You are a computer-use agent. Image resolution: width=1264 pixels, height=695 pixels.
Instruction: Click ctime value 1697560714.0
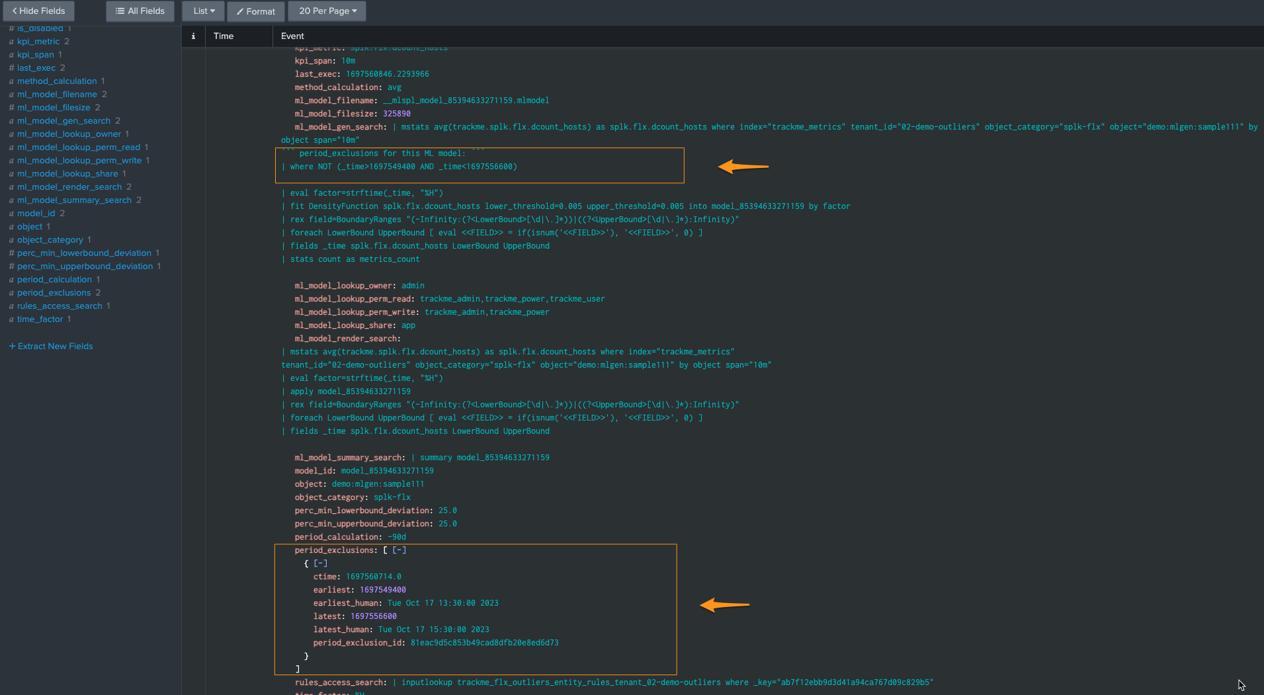pyautogui.click(x=373, y=577)
